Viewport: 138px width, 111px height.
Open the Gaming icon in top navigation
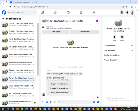pos(94,12)
